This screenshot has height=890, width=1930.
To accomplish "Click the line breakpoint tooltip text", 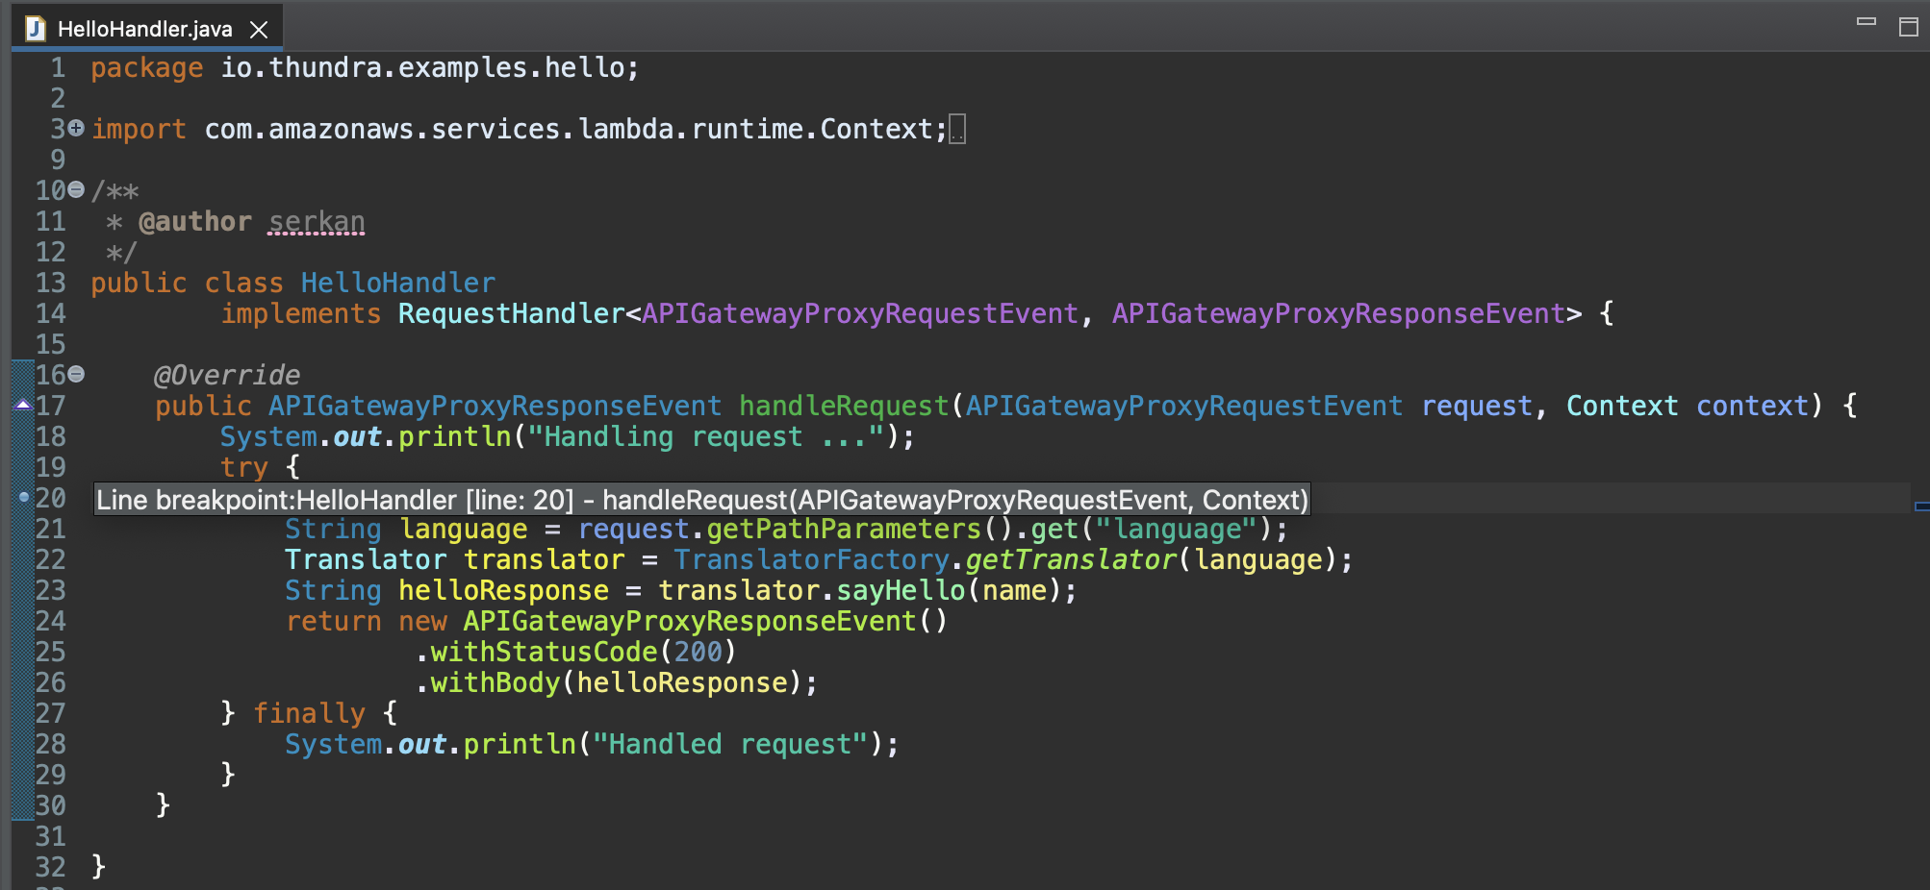I will pyautogui.click(x=702, y=500).
